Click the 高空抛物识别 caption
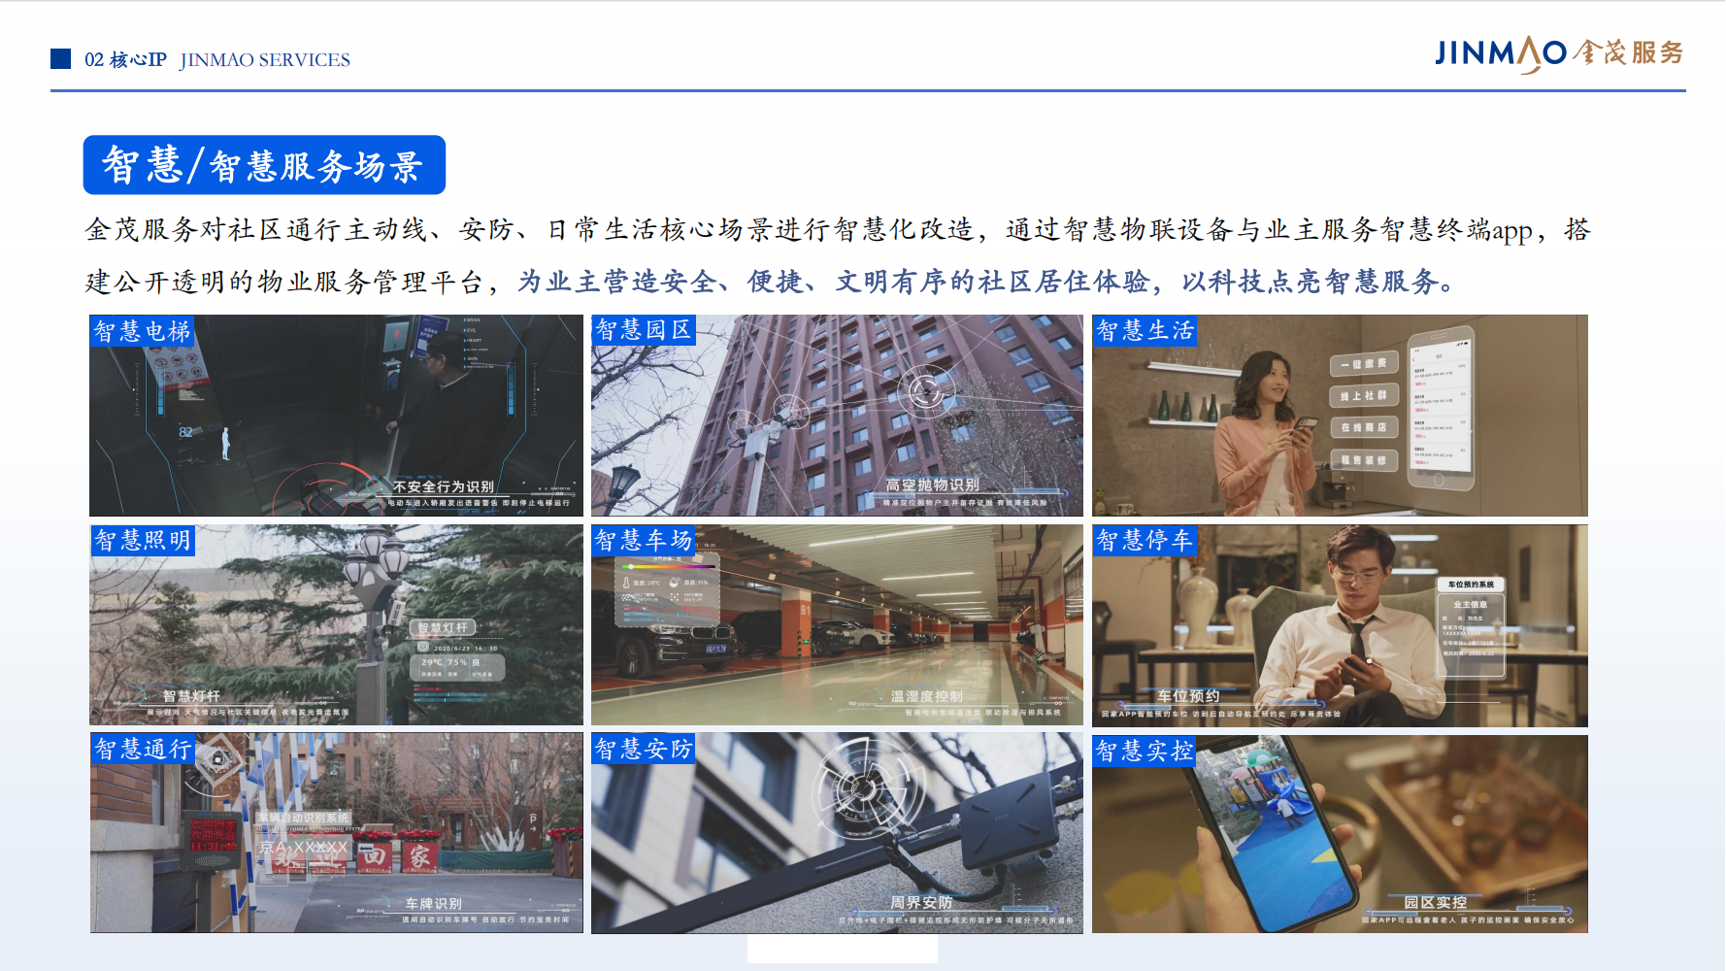This screenshot has height=971, width=1726. [932, 485]
